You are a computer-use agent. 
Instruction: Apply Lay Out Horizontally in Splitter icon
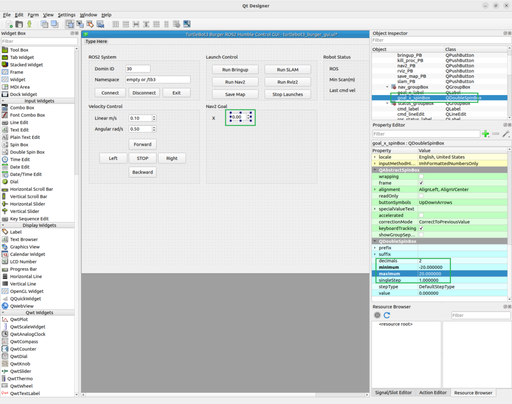pyautogui.click(x=136, y=24)
